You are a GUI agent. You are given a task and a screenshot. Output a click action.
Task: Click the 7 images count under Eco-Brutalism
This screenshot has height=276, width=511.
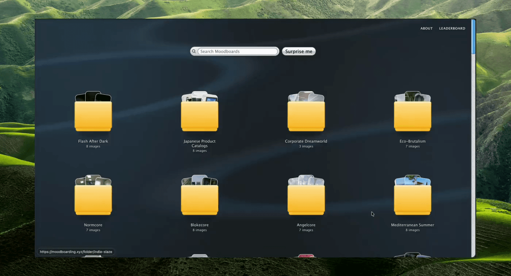[x=412, y=146]
